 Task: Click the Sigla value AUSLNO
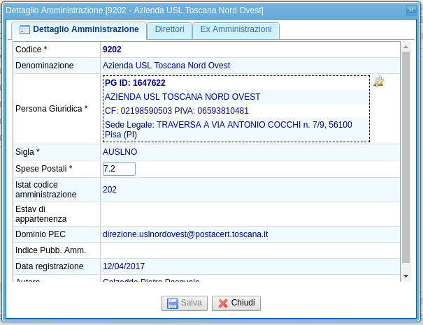(x=120, y=152)
